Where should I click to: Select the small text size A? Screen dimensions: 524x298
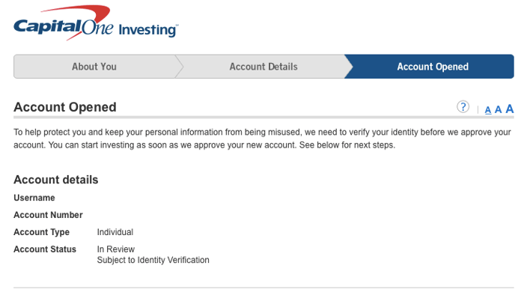[x=488, y=110]
